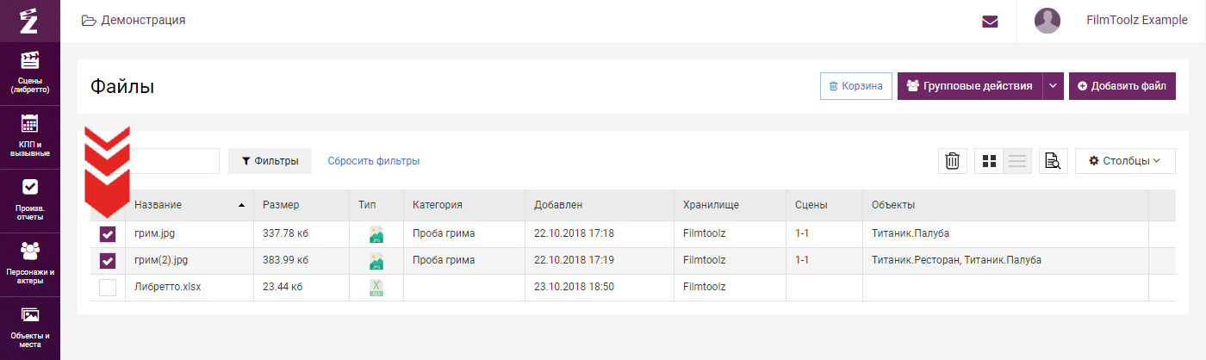Open Сцены (либретто) in the sidebar
The image size is (1206, 360).
coord(30,72)
